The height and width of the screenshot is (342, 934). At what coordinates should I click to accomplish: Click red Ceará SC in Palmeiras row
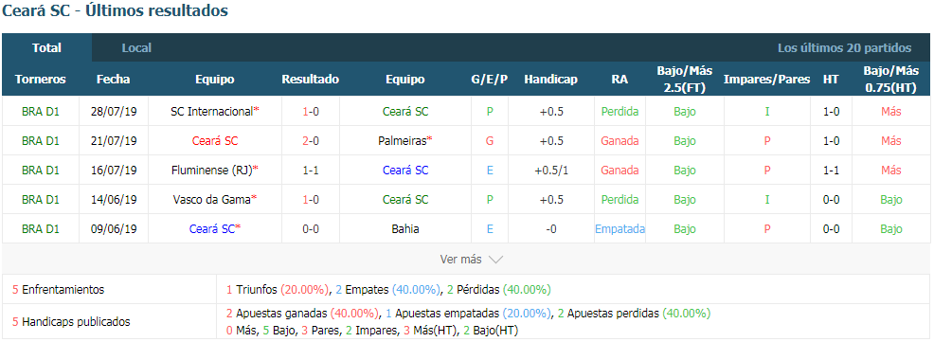214,141
